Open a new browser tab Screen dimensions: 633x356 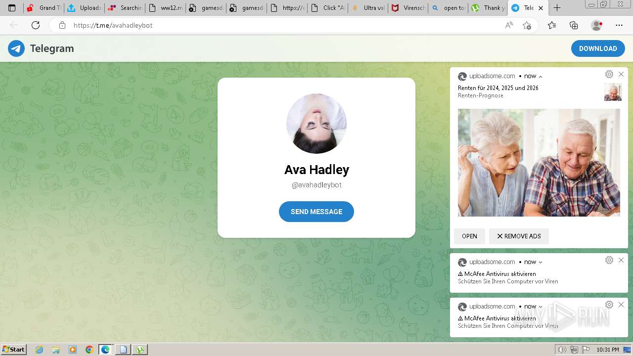pos(557,8)
